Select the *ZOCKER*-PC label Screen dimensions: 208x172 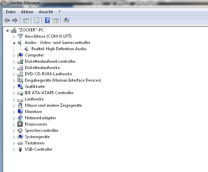(x=31, y=30)
